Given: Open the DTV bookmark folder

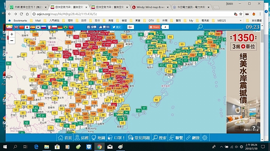Looking at the screenshot, I should pyautogui.click(x=149, y=21).
